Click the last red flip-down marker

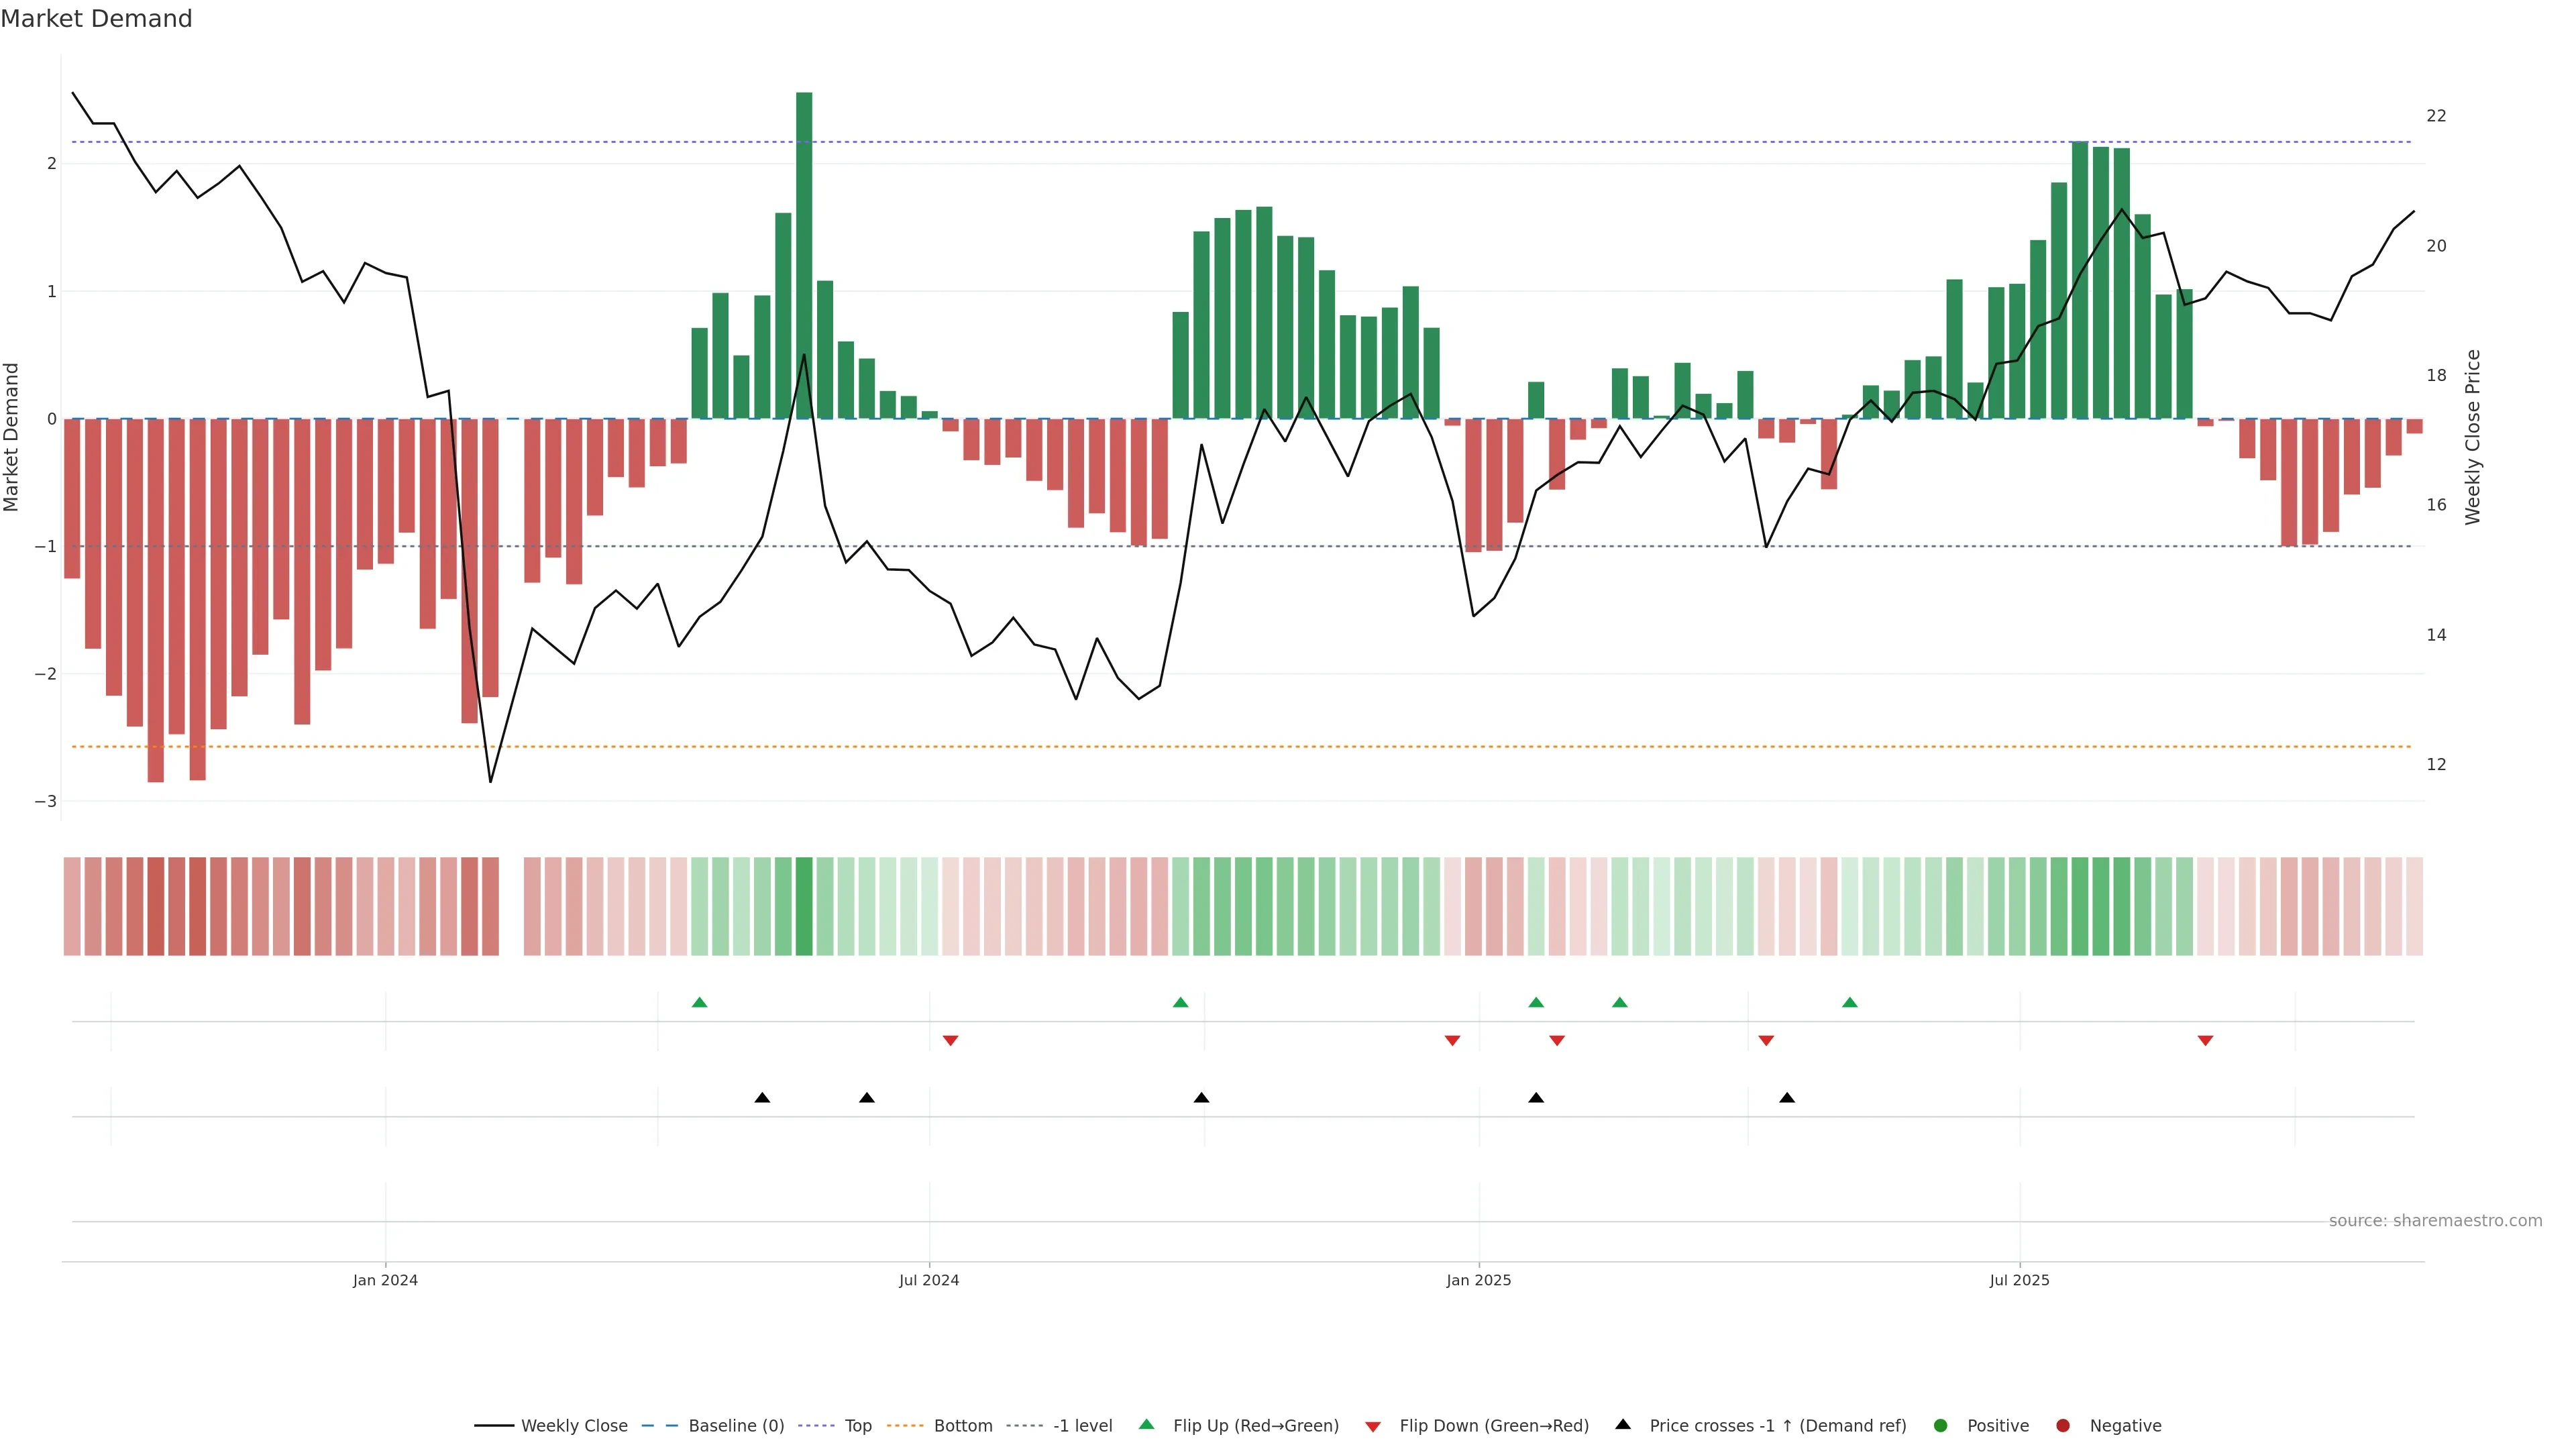click(x=2205, y=1041)
